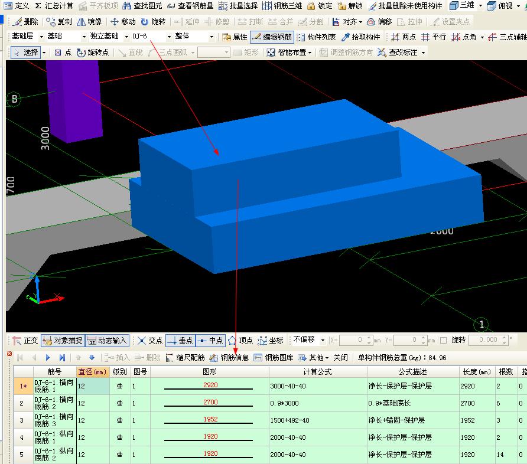Open the 属性 properties panel
The width and height of the screenshot is (527, 464).
tap(235, 37)
